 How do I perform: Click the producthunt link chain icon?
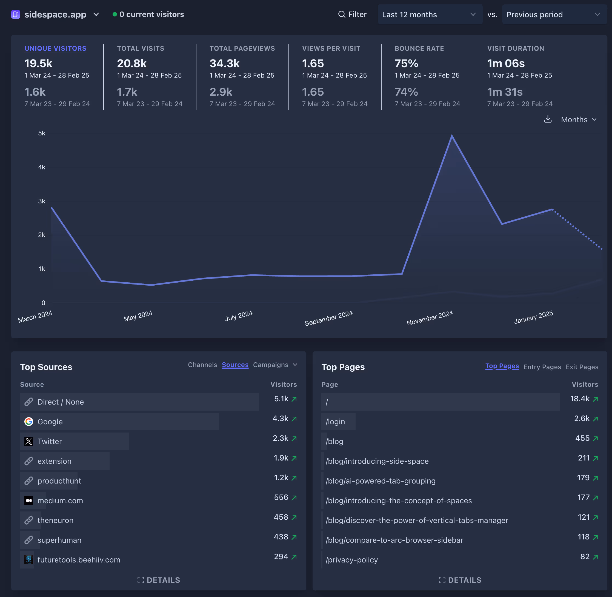29,481
